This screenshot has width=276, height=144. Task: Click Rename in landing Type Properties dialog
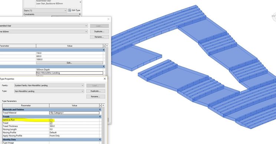(x=96, y=96)
